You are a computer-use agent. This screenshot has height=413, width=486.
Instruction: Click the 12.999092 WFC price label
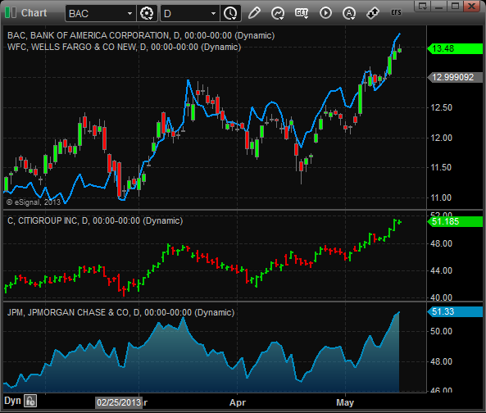pyautogui.click(x=455, y=77)
